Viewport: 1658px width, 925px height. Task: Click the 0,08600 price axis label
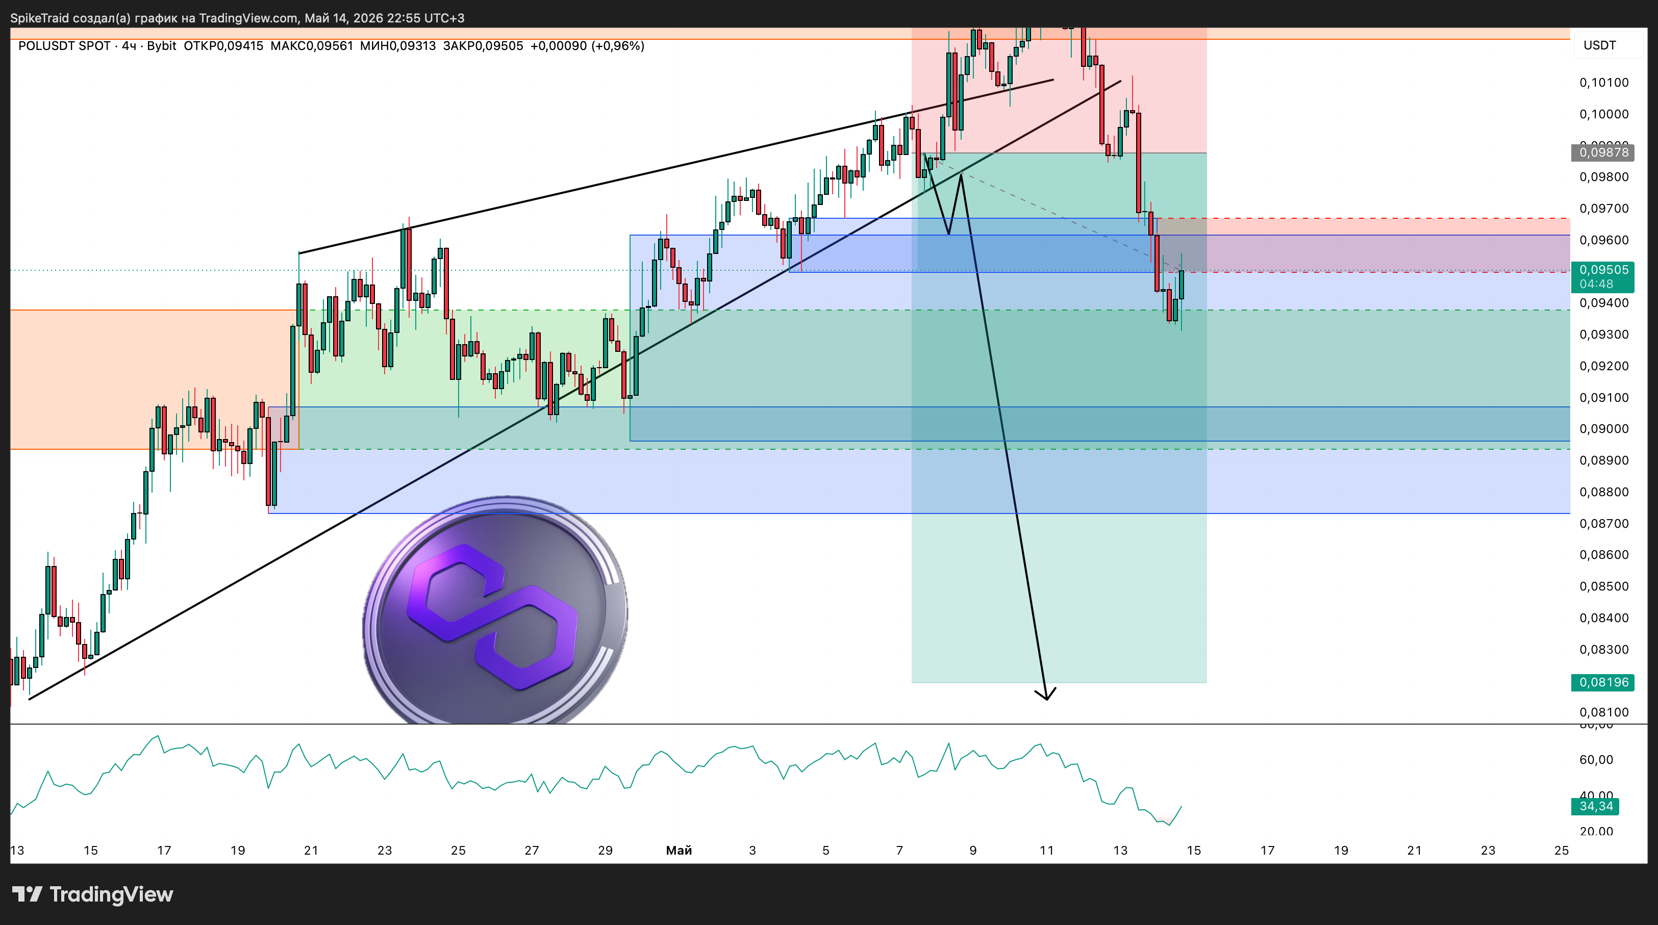[x=1604, y=554]
